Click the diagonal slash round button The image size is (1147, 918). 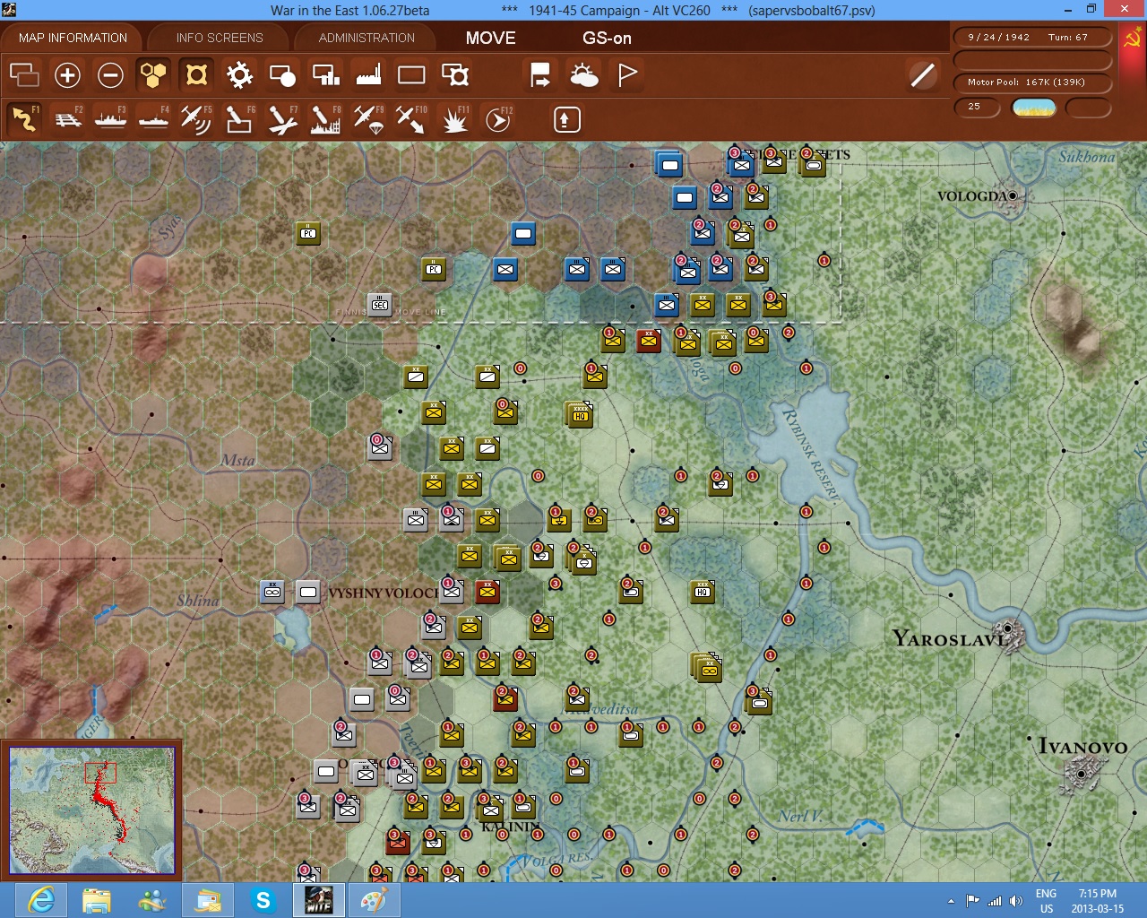tap(922, 74)
